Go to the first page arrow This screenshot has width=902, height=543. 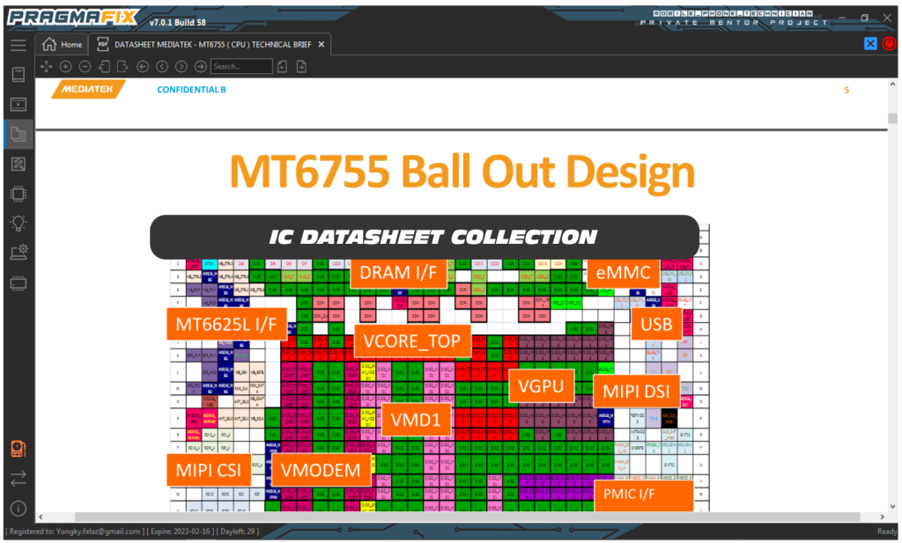click(143, 66)
